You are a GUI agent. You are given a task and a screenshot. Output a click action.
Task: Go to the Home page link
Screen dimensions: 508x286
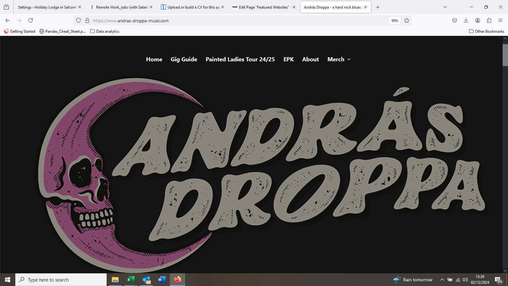click(154, 59)
